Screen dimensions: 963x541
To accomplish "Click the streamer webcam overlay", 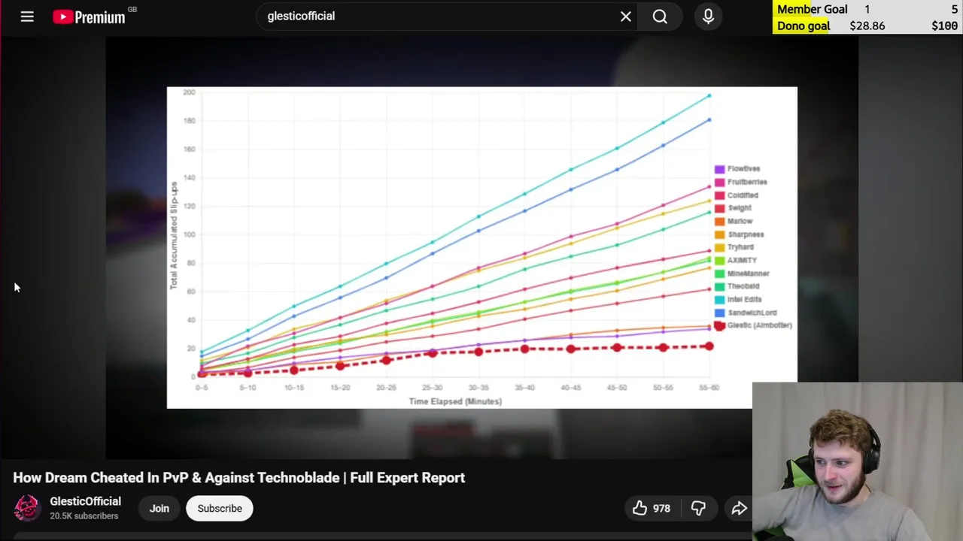I will click(858, 461).
